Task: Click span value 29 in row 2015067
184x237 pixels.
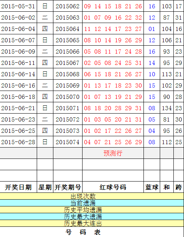Action: coord(179,63)
